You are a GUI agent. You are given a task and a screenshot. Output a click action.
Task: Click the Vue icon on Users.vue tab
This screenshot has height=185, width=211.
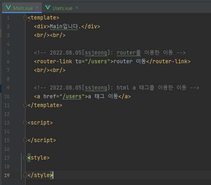click(x=48, y=8)
